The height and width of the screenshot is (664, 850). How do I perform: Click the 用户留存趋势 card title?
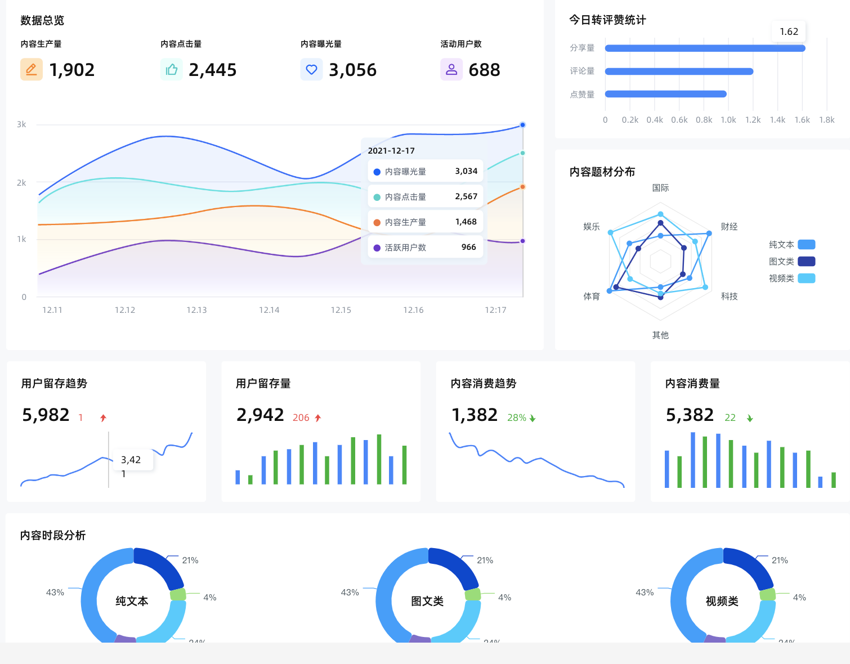(54, 383)
